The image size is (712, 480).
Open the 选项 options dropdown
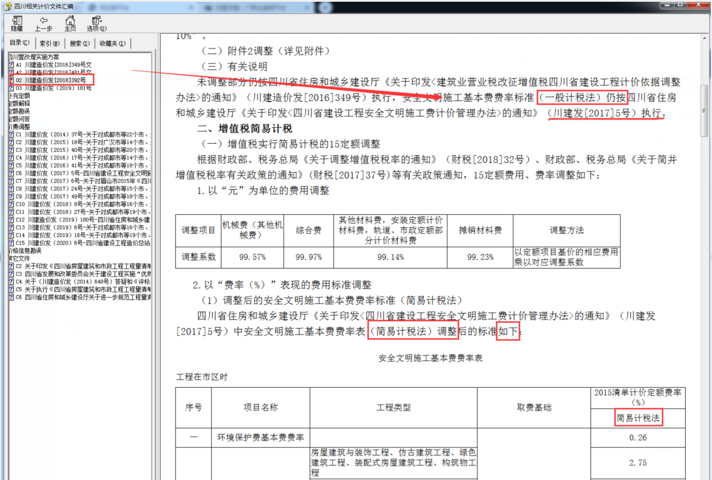point(96,23)
